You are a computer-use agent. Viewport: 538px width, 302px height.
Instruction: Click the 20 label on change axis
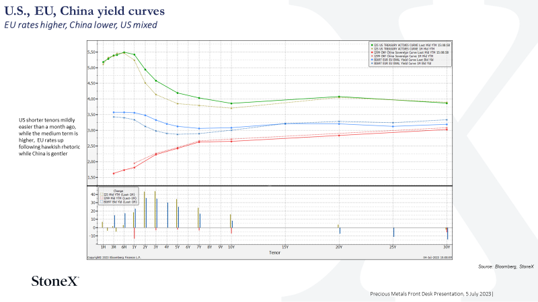click(x=93, y=211)
